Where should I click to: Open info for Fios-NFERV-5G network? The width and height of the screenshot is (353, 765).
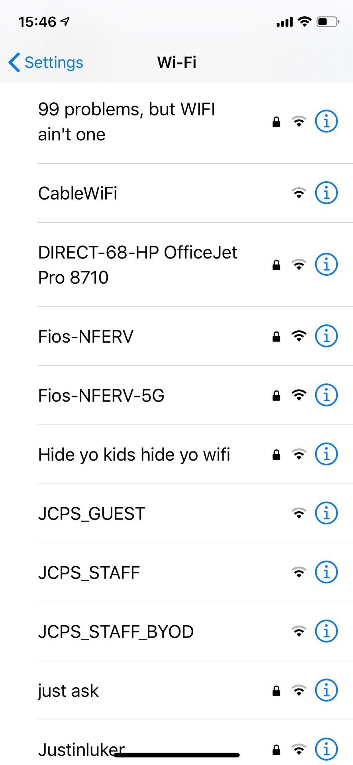pyautogui.click(x=326, y=395)
